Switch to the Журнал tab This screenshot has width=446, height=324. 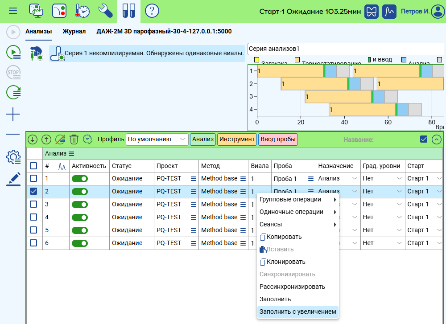pyautogui.click(x=74, y=32)
